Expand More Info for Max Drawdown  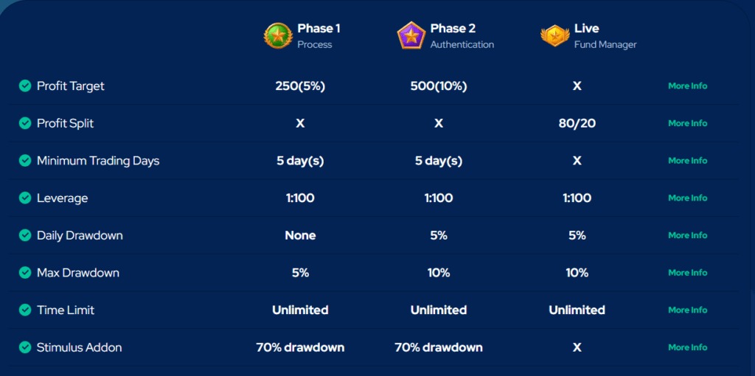687,273
